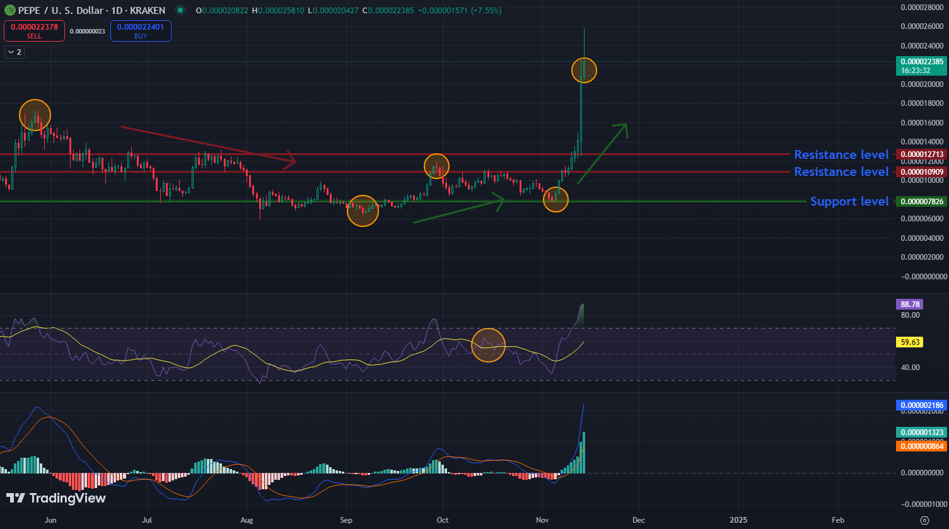Image resolution: width=949 pixels, height=529 pixels.
Task: Click the red 0.000012713 price axis label
Action: (922, 154)
